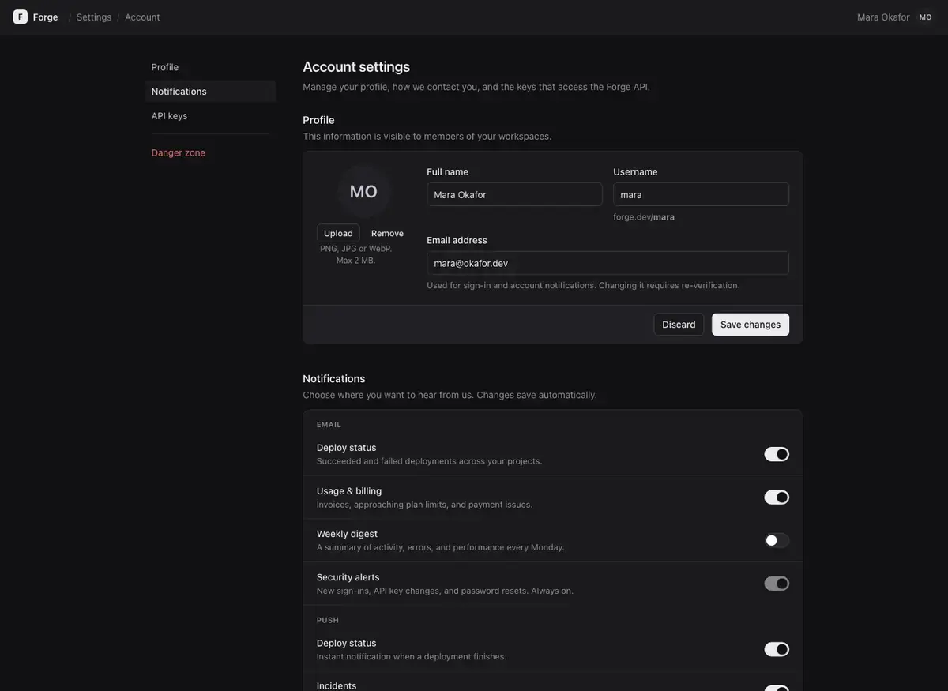Click the Full name input field
The image size is (948, 691).
click(x=514, y=194)
